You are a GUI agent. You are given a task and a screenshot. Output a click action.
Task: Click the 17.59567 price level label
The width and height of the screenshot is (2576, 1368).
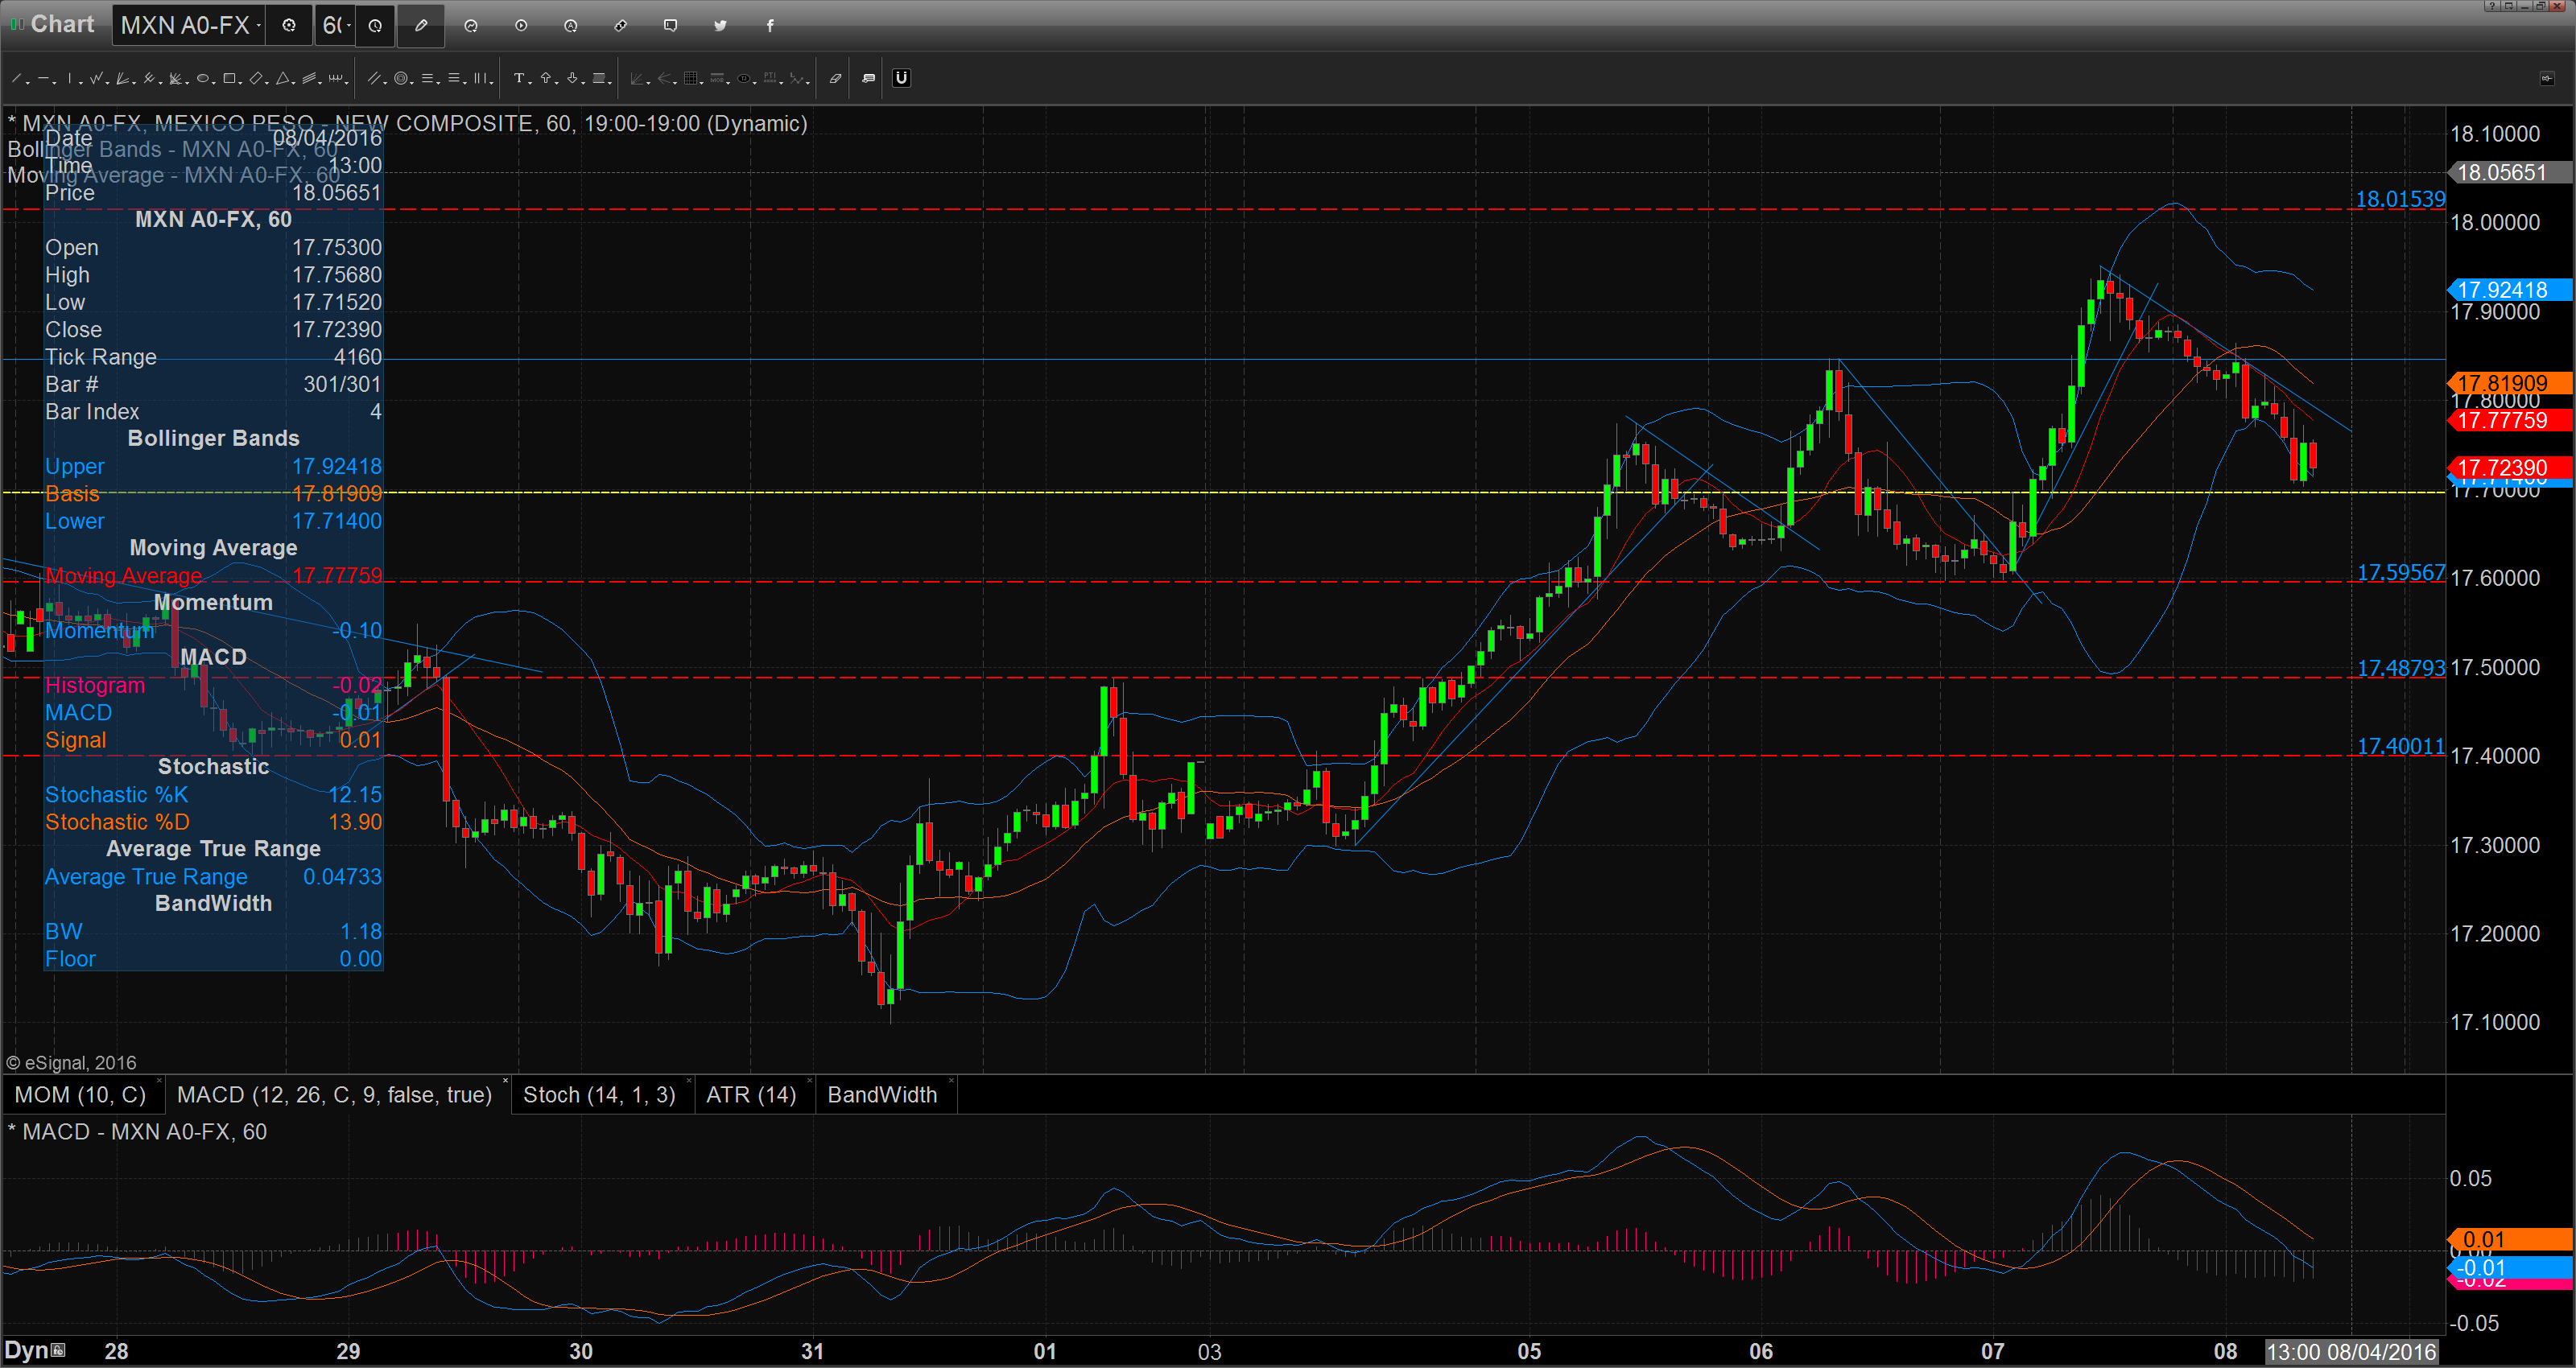(x=2401, y=572)
